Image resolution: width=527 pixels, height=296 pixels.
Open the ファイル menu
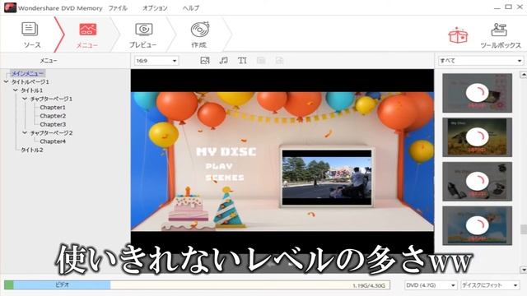click(x=118, y=7)
